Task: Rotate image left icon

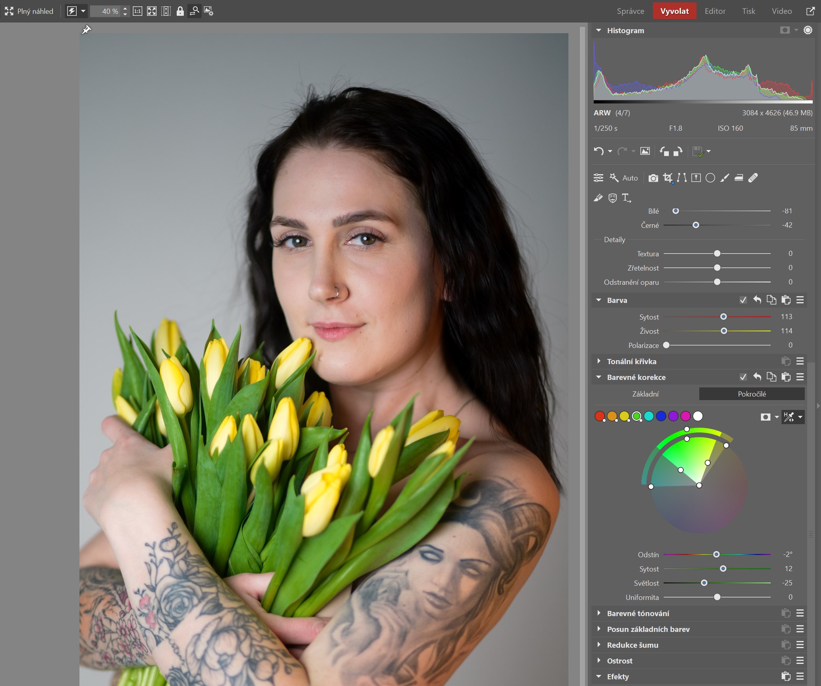Action: 664,151
